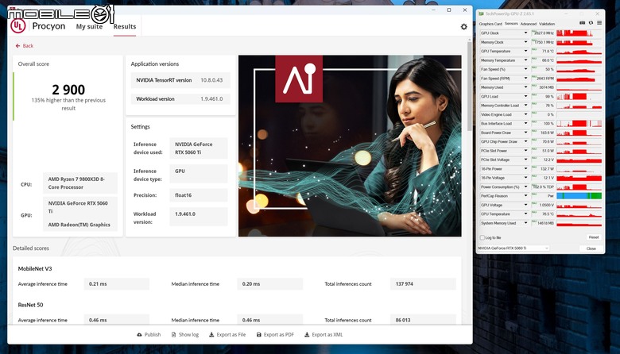The image size is (620, 354).
Task: Click the PerfCap Reason colored graph
Action: coord(579,196)
